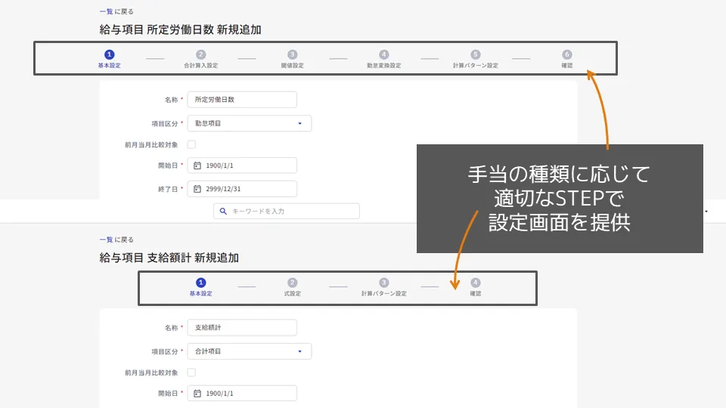Viewport: 726px width, 408px height.
Task: Open 項目区分 dropdown showing 合計項目
Action: 249,351
